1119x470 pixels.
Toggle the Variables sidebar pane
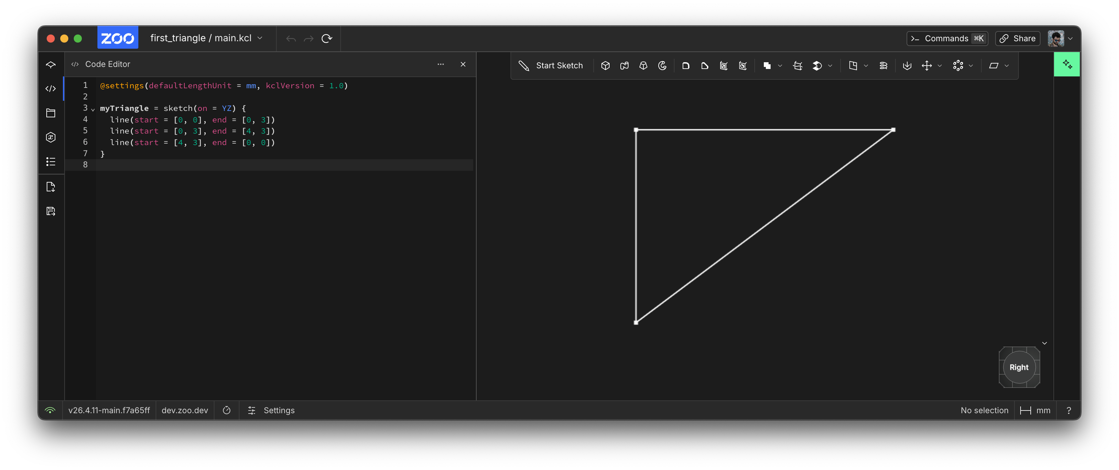[x=51, y=137]
